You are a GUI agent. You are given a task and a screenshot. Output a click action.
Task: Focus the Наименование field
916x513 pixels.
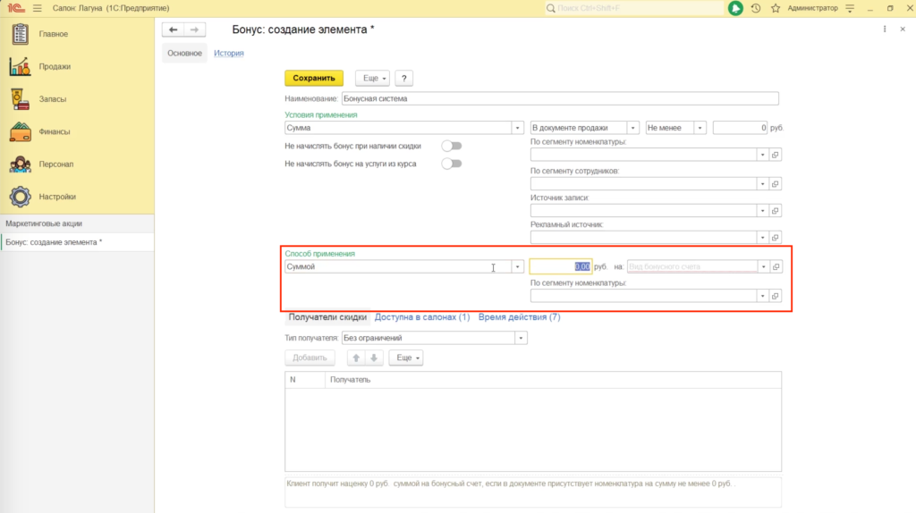tap(560, 98)
